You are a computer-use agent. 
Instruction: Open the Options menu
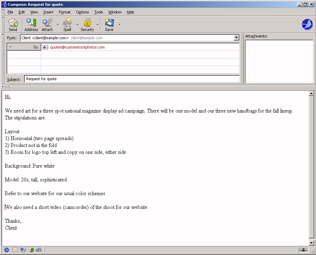click(x=83, y=12)
